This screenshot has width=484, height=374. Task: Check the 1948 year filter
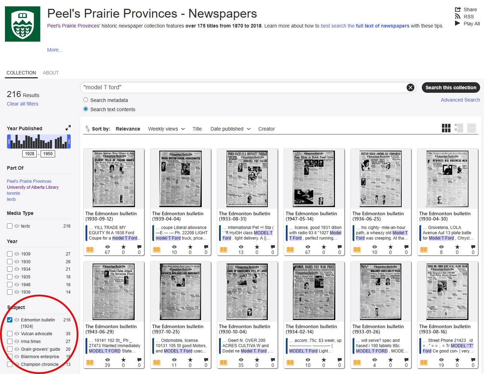tap(10, 284)
